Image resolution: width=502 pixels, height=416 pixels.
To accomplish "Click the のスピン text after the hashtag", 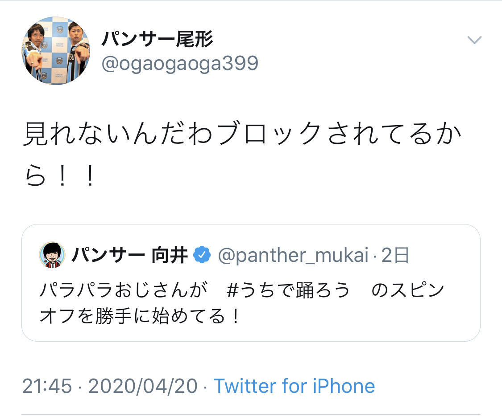I will coord(408,291).
